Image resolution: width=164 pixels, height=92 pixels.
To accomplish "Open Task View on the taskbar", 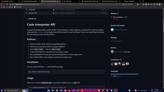I will pyautogui.click(x=30, y=90).
